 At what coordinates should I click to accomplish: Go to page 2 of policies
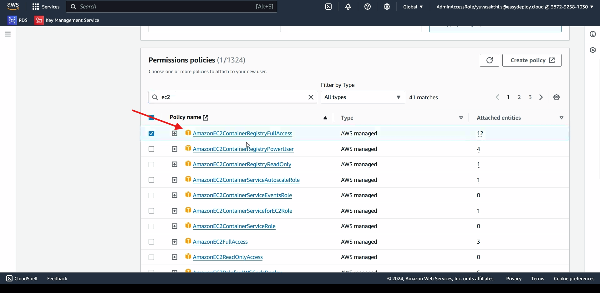point(519,97)
